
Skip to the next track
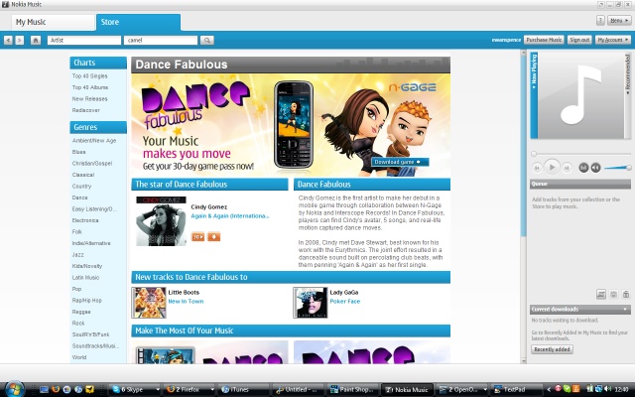[567, 168]
